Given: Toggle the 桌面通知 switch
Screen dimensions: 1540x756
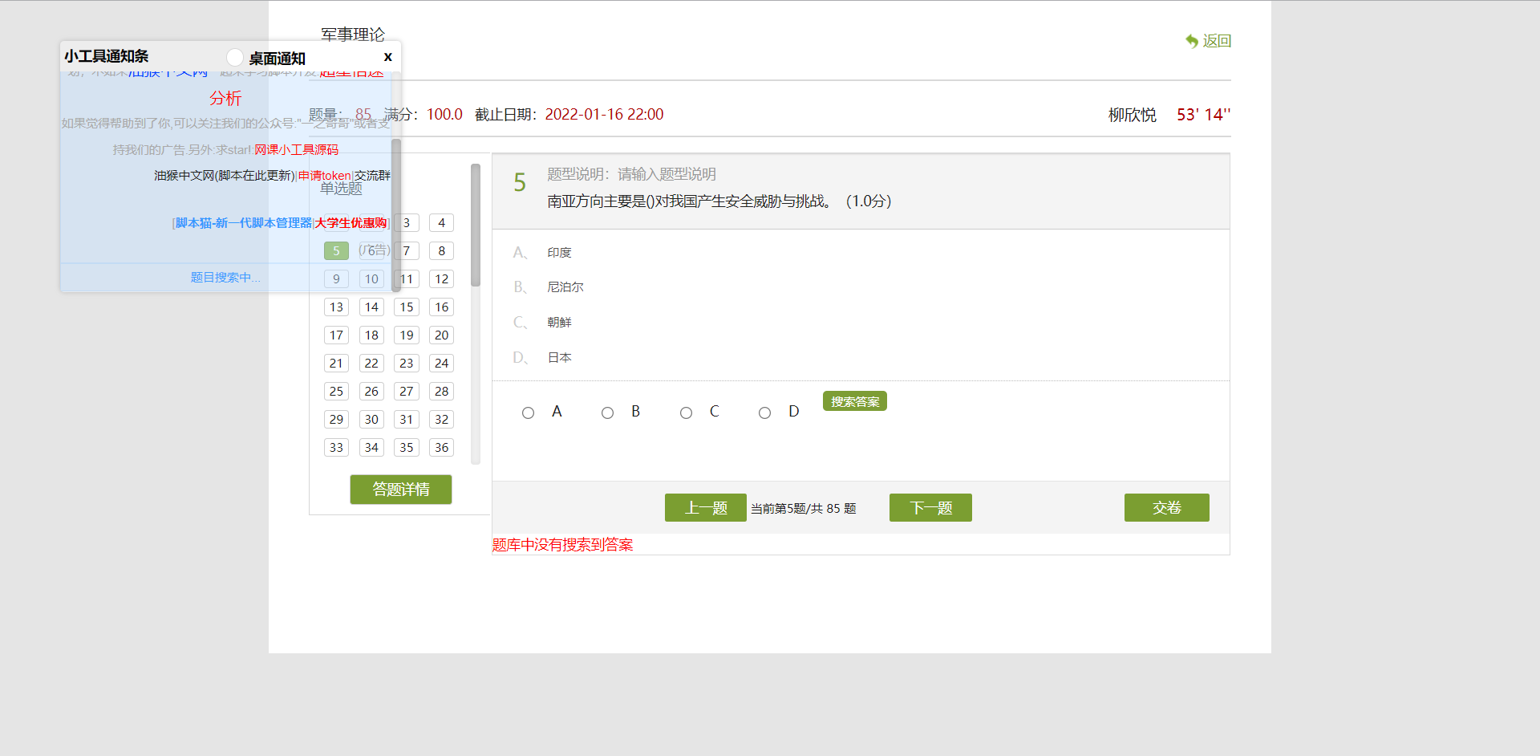Looking at the screenshot, I should pos(235,58).
